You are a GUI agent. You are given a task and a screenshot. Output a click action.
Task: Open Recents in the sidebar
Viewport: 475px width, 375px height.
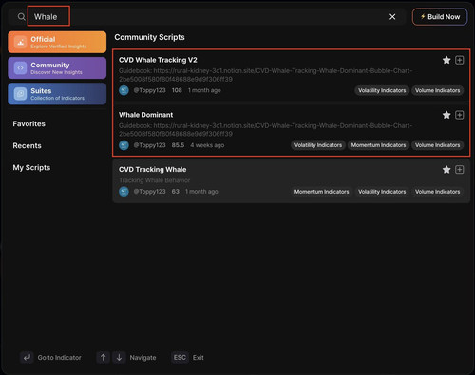(27, 145)
